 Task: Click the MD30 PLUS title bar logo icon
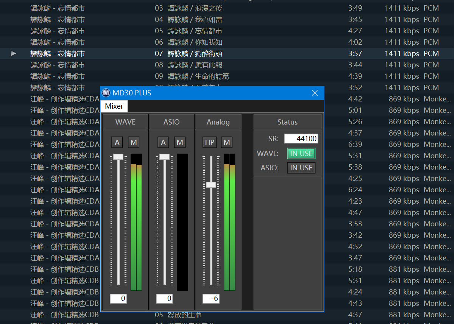tap(106, 93)
